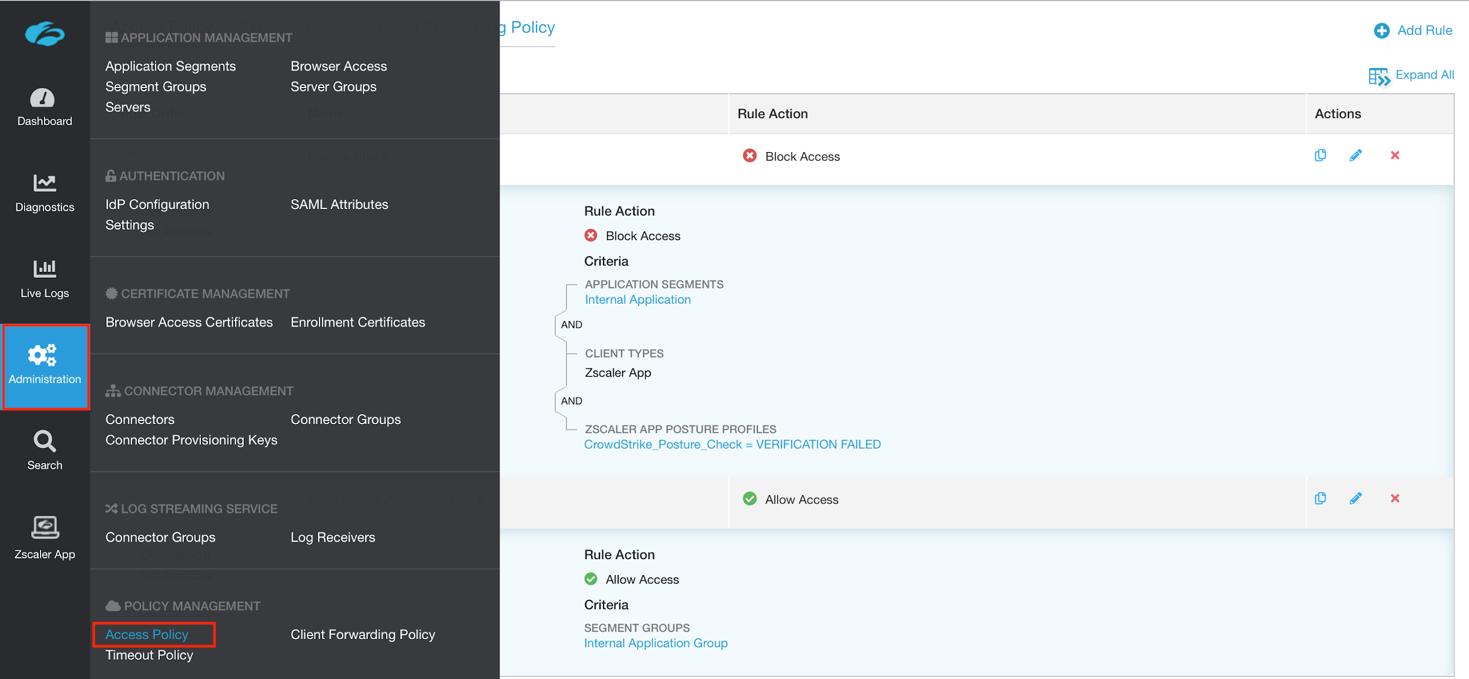Open authentication Settings menu item
This screenshot has width=1469, height=679.
(x=129, y=226)
